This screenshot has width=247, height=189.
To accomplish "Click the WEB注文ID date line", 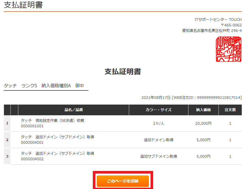I will [x=191, y=98].
